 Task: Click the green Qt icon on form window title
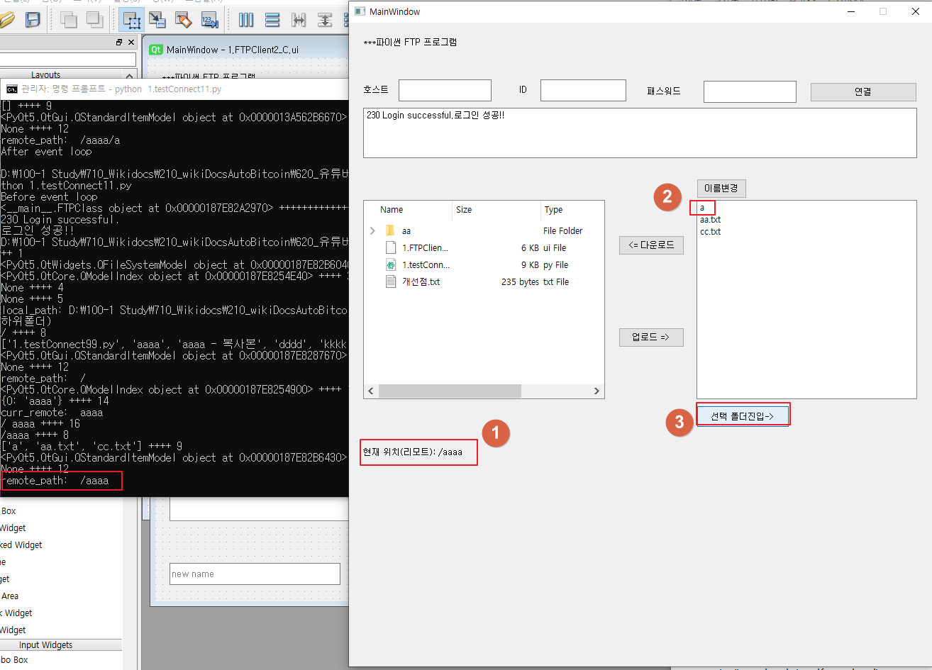tap(155, 50)
